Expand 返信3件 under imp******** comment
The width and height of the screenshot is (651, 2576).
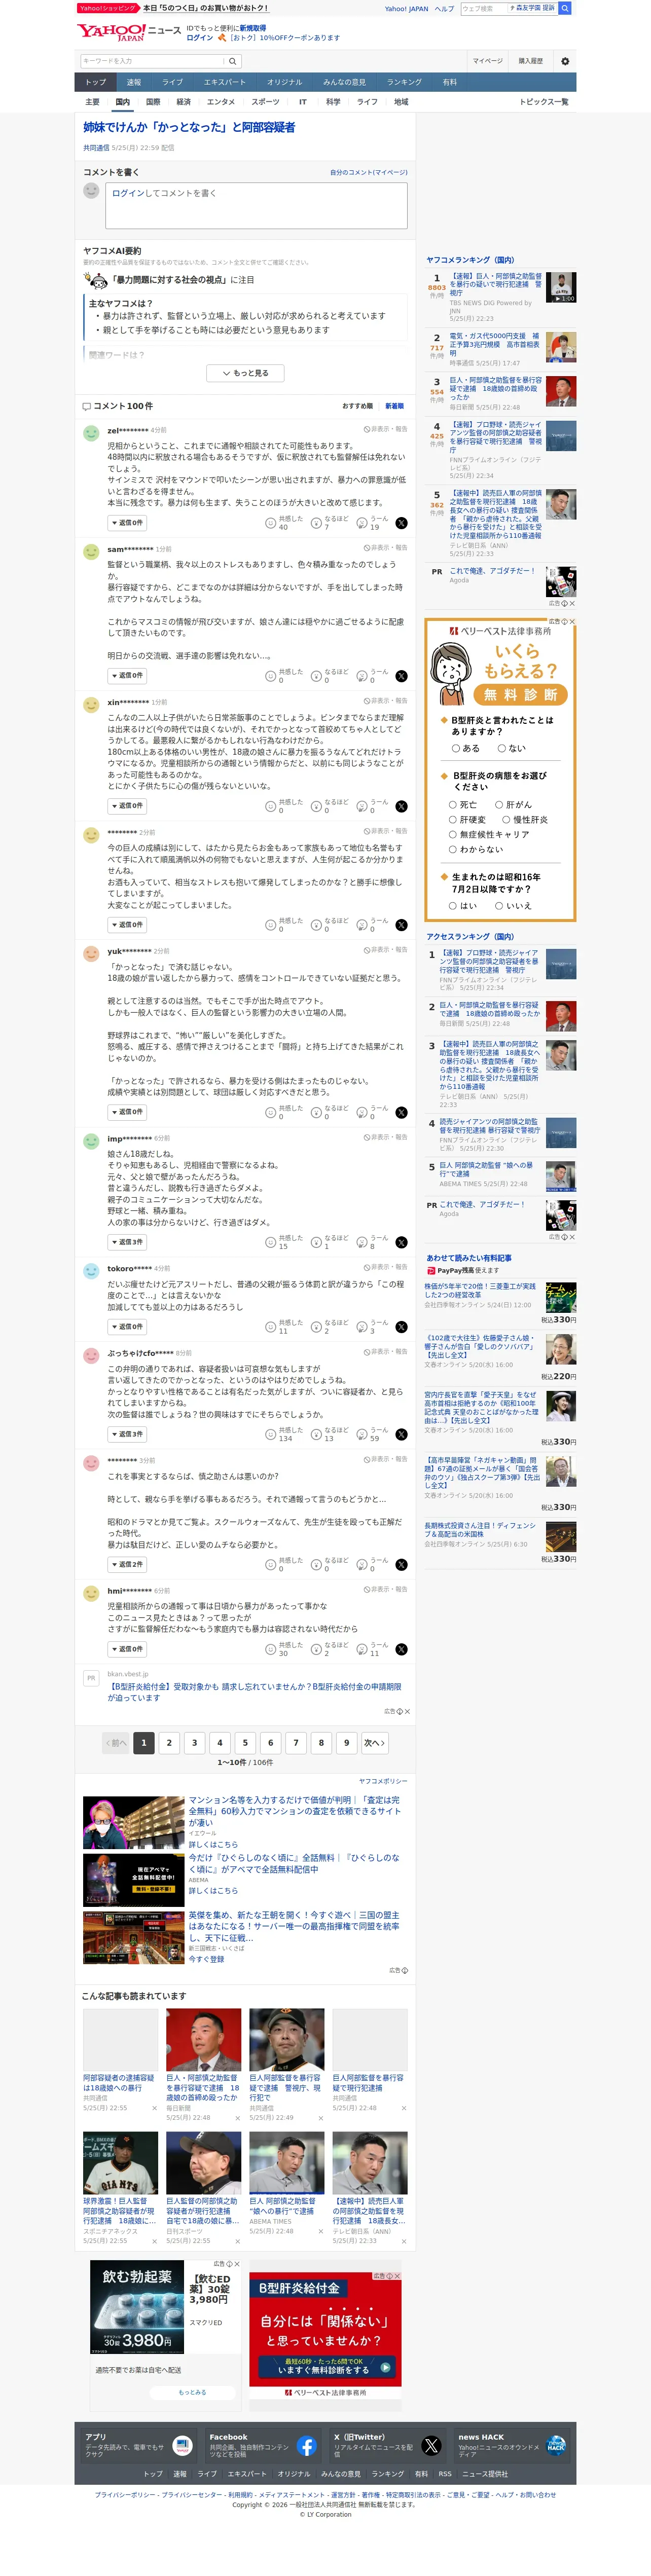tap(127, 1242)
